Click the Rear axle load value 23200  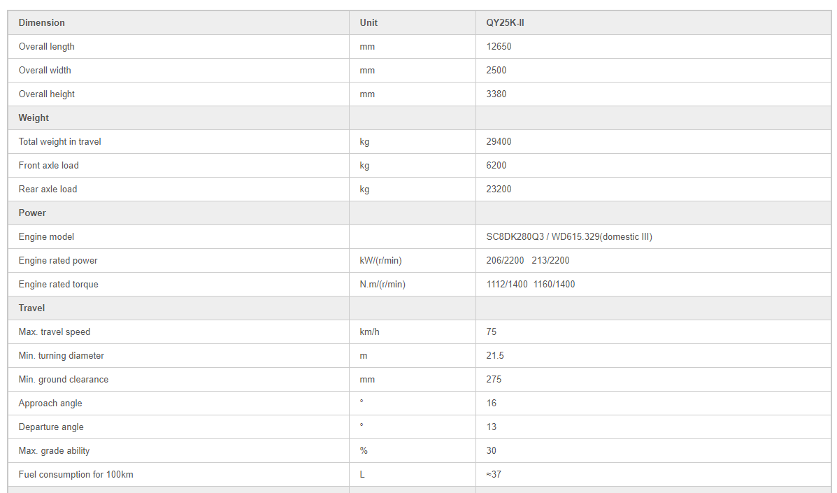499,189
